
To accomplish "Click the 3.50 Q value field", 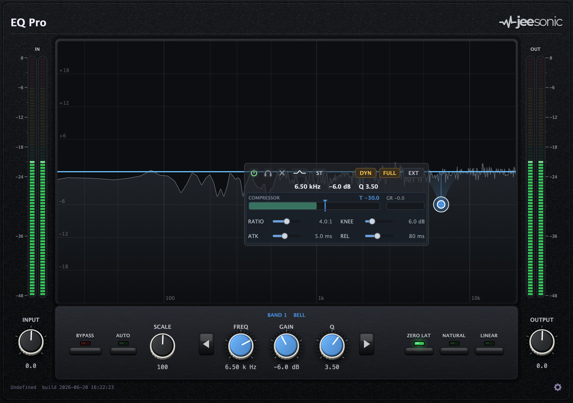I will pyautogui.click(x=332, y=367).
